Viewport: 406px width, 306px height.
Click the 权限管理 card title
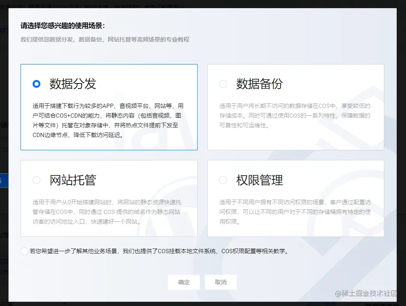(x=259, y=180)
